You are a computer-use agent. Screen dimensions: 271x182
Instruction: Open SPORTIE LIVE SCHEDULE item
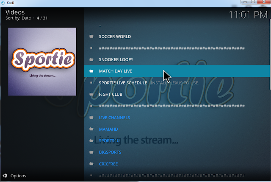coord(177,83)
